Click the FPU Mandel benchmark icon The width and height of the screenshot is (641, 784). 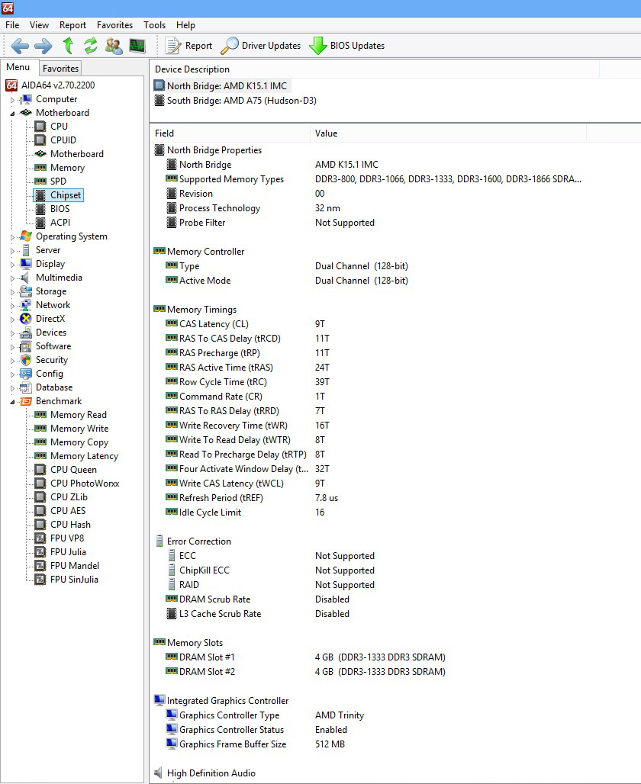pyautogui.click(x=40, y=566)
